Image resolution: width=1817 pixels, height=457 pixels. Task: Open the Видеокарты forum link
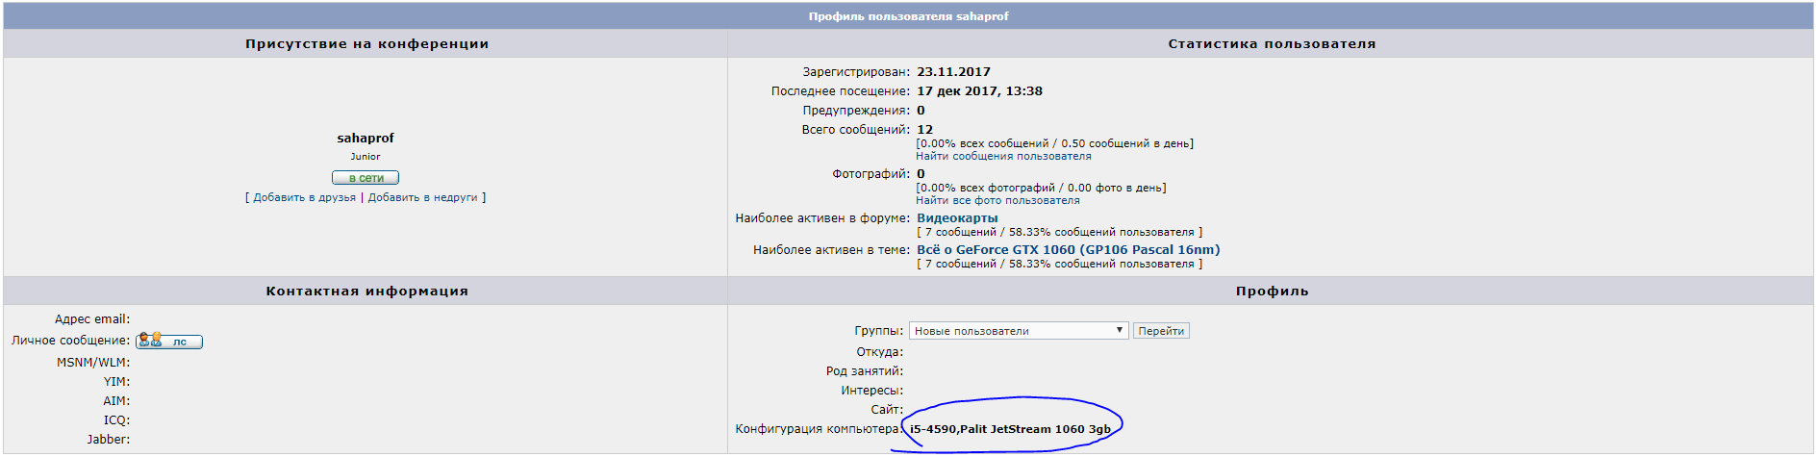pyautogui.click(x=957, y=218)
